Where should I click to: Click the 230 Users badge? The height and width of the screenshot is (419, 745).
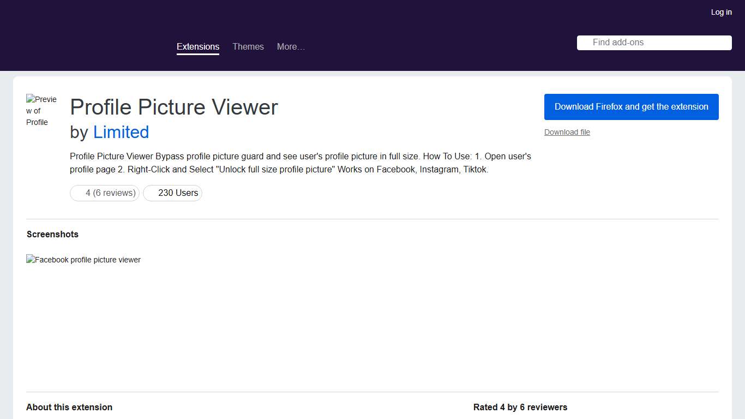172,193
